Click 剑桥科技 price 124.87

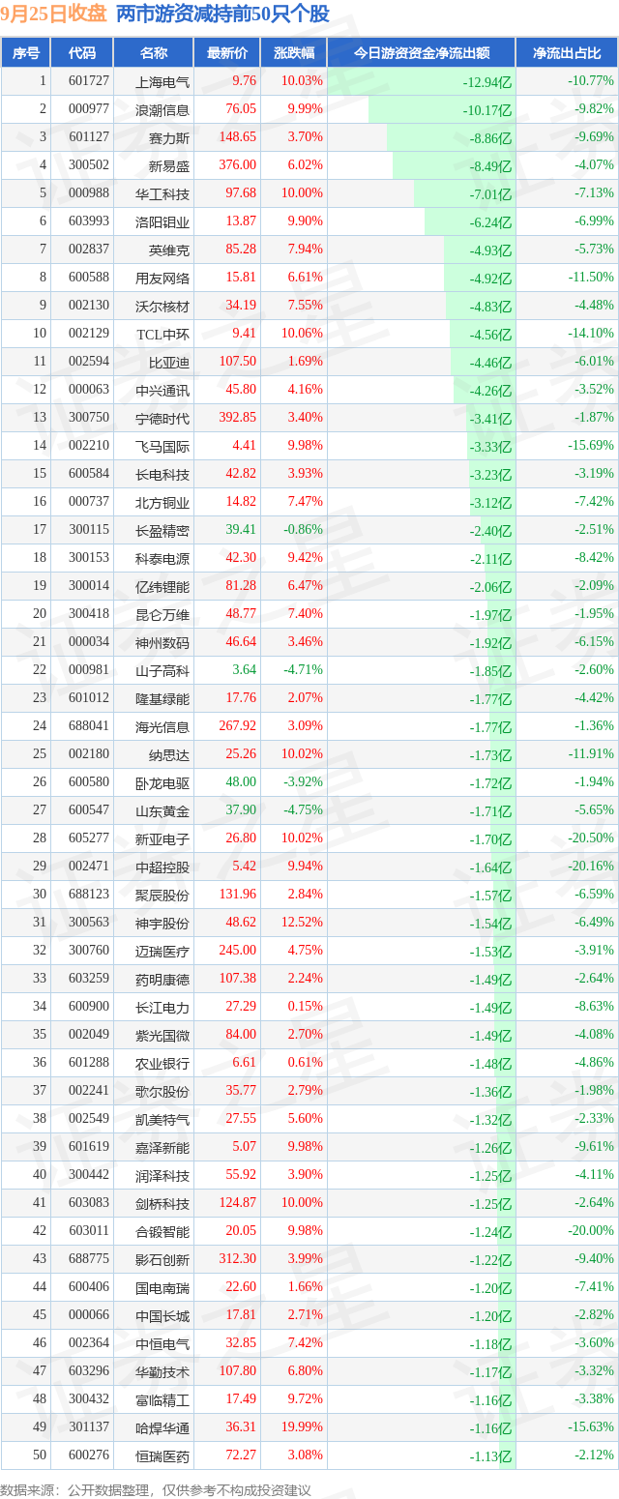coord(238,1203)
